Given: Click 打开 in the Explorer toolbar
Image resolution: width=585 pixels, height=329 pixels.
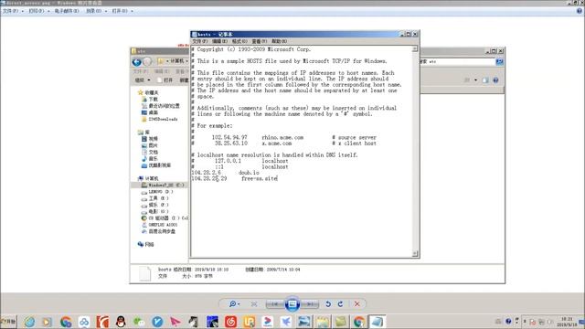Looking at the screenshot, I should pyautogui.click(x=165, y=80).
